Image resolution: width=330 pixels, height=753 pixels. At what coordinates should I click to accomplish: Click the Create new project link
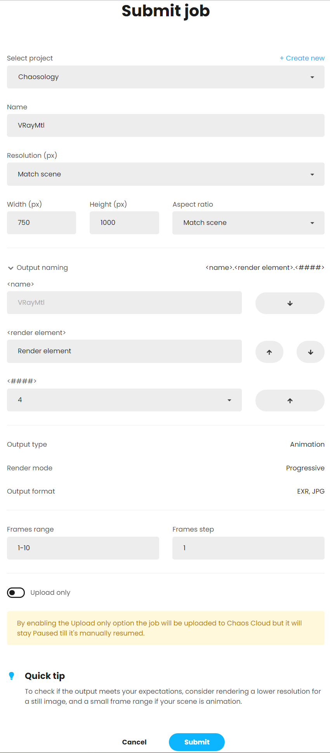(302, 58)
